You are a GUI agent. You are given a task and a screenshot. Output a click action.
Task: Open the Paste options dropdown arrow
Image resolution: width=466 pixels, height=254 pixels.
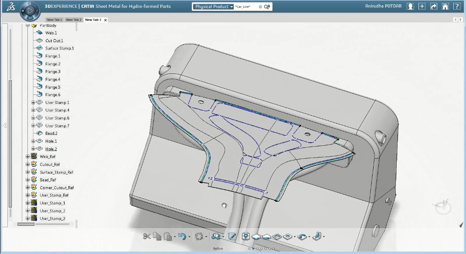[175, 237]
